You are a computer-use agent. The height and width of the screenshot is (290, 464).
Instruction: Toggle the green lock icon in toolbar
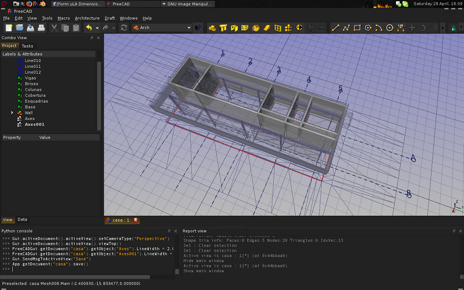coord(454,28)
